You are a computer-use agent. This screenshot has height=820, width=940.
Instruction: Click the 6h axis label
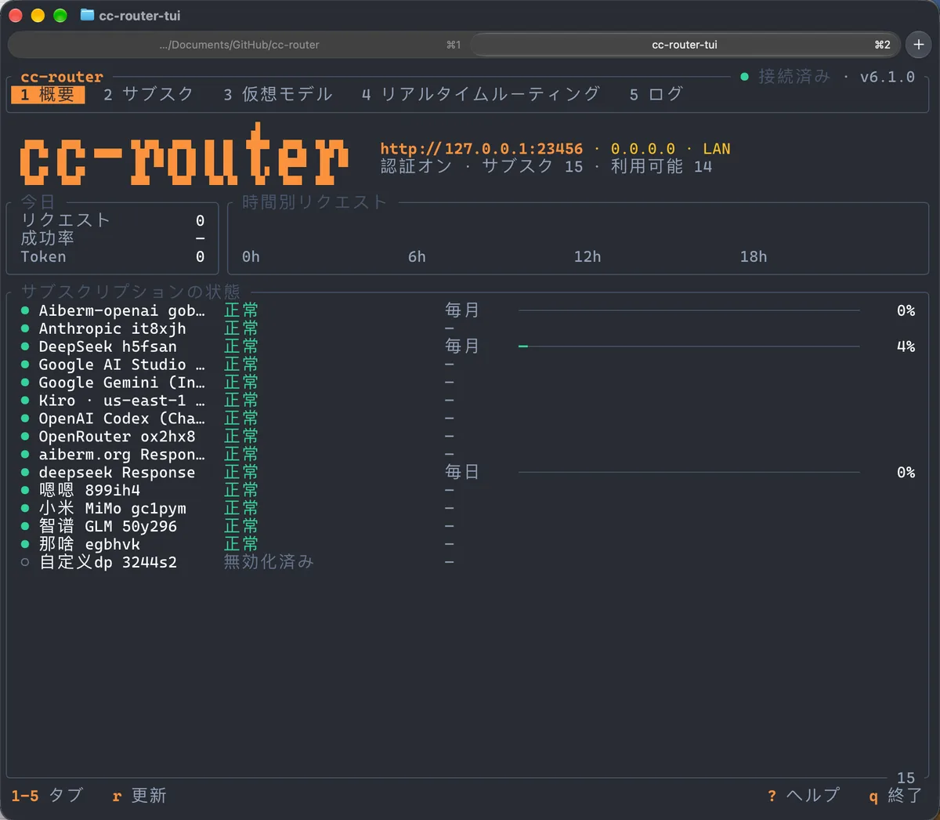[417, 257]
